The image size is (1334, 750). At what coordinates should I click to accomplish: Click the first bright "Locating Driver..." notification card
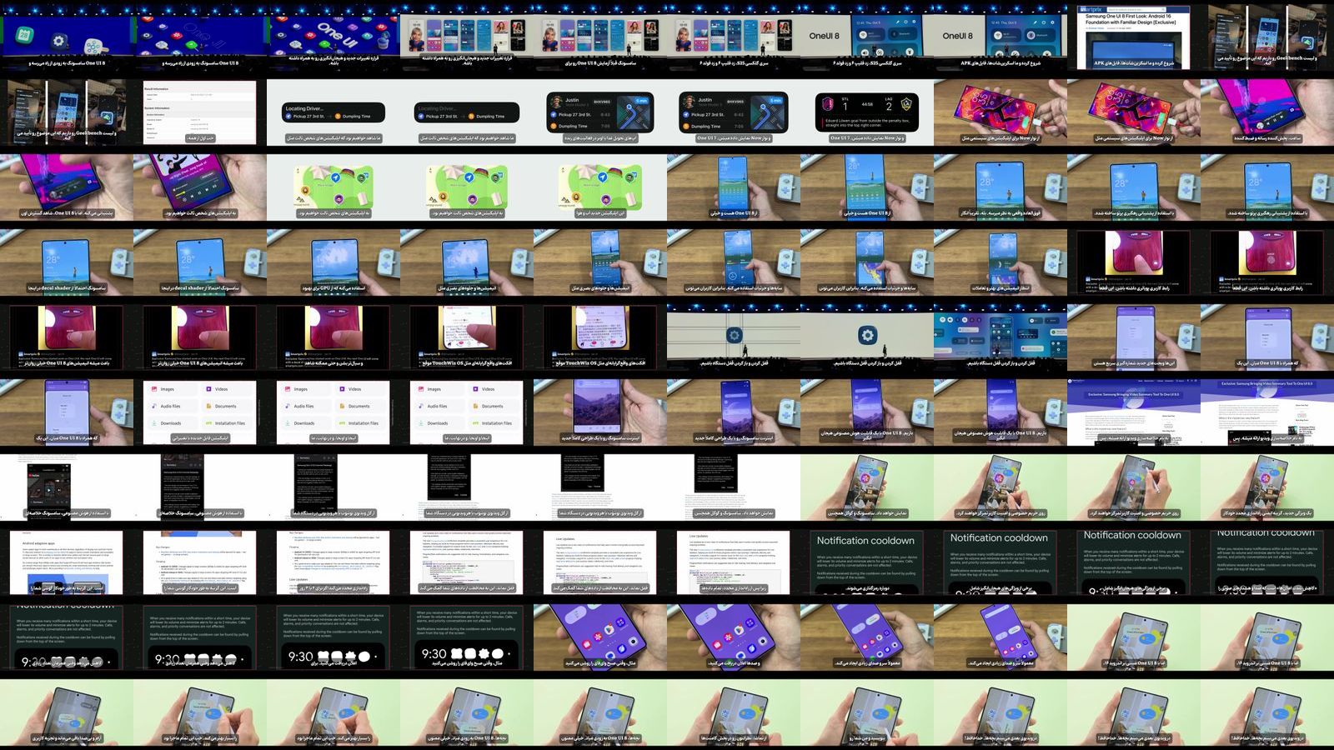pyautogui.click(x=333, y=112)
